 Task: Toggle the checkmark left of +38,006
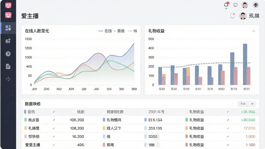[228, 112]
